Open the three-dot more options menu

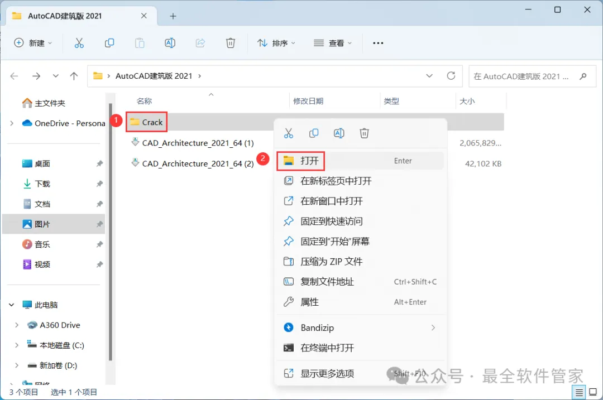pyautogui.click(x=378, y=43)
